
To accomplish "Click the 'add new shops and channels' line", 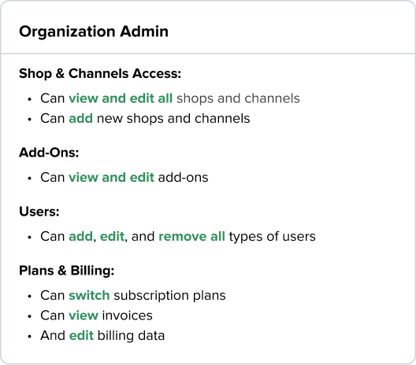I will point(145,119).
